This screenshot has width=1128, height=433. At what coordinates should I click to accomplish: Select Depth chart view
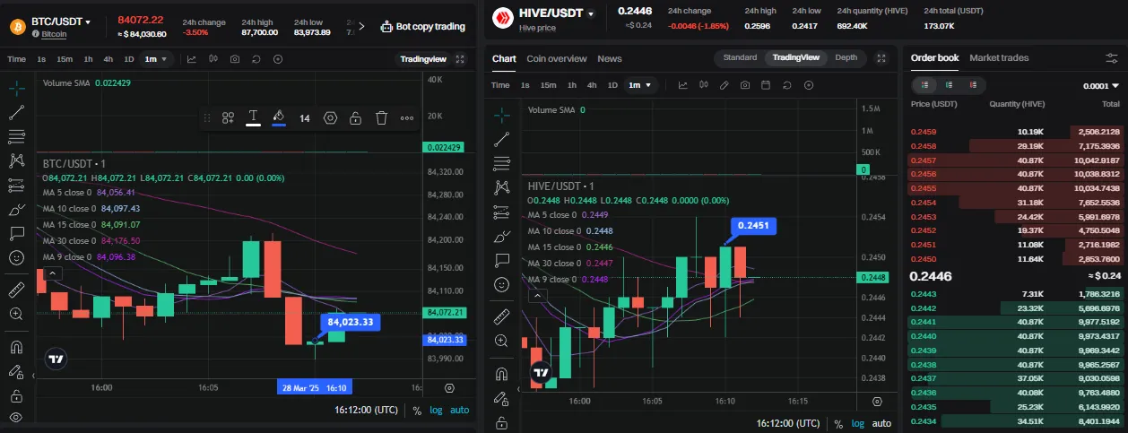[x=846, y=57]
